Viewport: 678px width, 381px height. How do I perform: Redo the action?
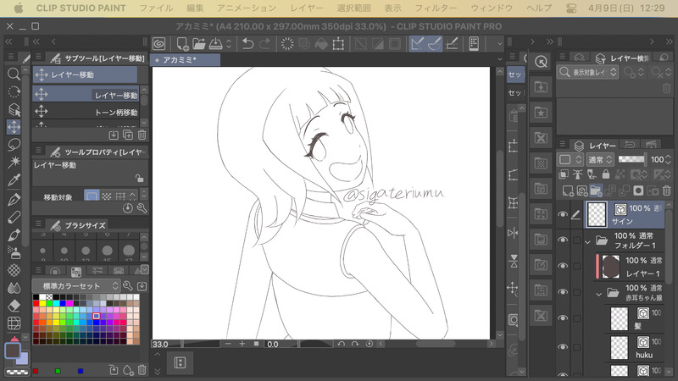click(264, 44)
